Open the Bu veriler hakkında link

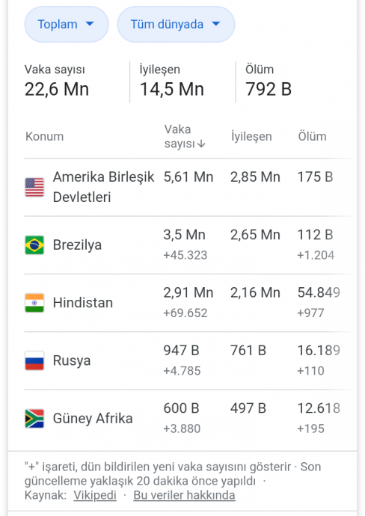click(184, 495)
